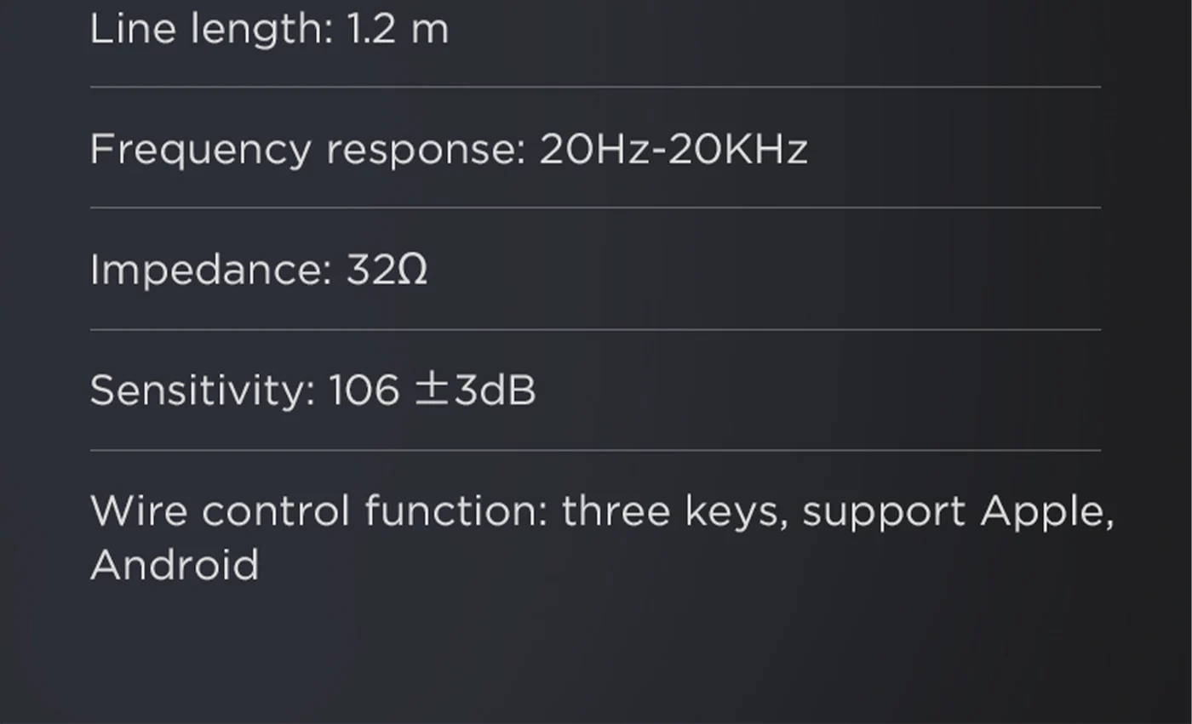Image resolution: width=1192 pixels, height=724 pixels.
Task: Select the "106" sensitivity number
Action: tap(364, 391)
